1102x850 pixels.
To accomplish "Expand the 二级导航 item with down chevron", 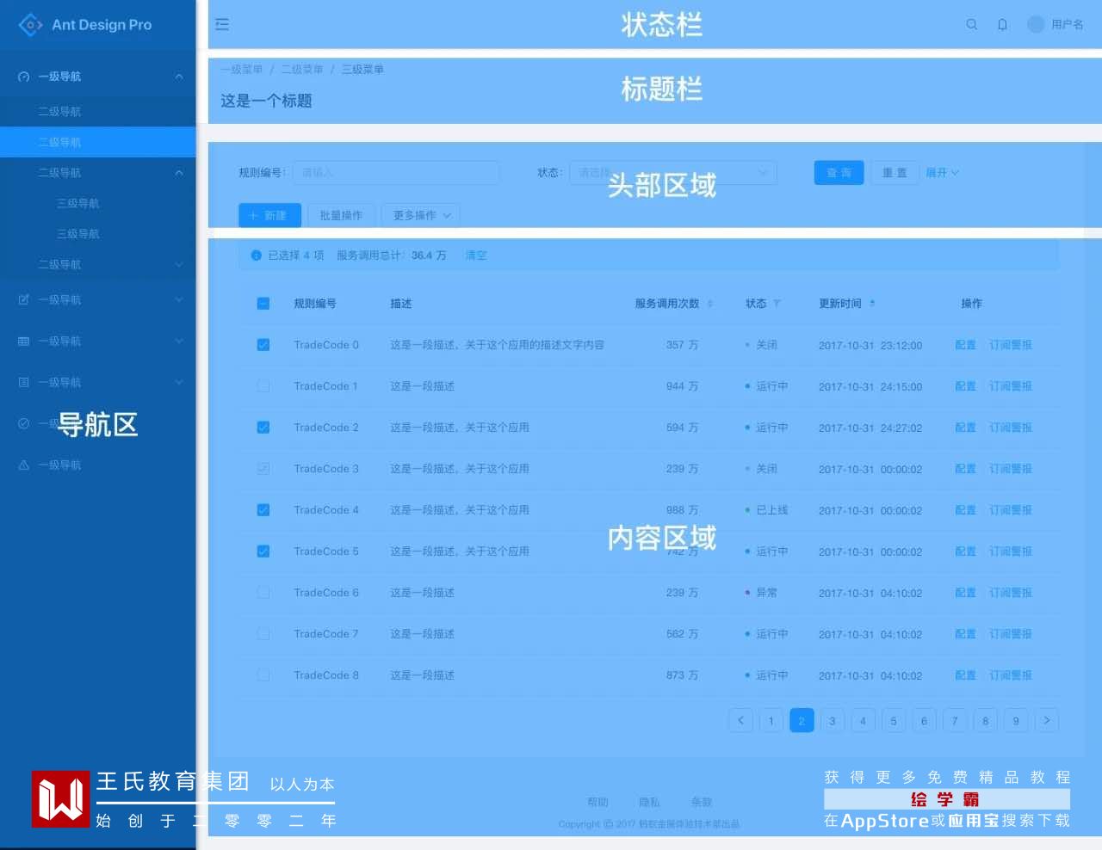I will pos(179,264).
